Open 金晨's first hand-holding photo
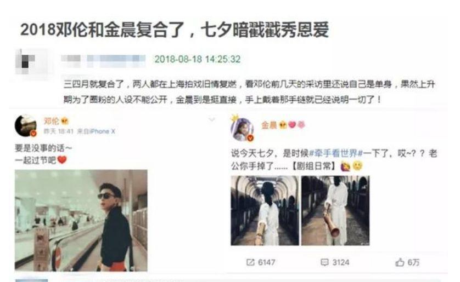Screen dimensions: 460x282 [265, 210]
